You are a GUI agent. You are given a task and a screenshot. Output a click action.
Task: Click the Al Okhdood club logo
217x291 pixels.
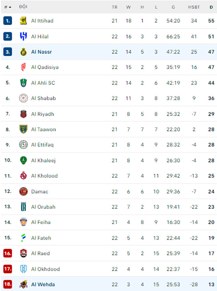pyautogui.click(x=23, y=269)
